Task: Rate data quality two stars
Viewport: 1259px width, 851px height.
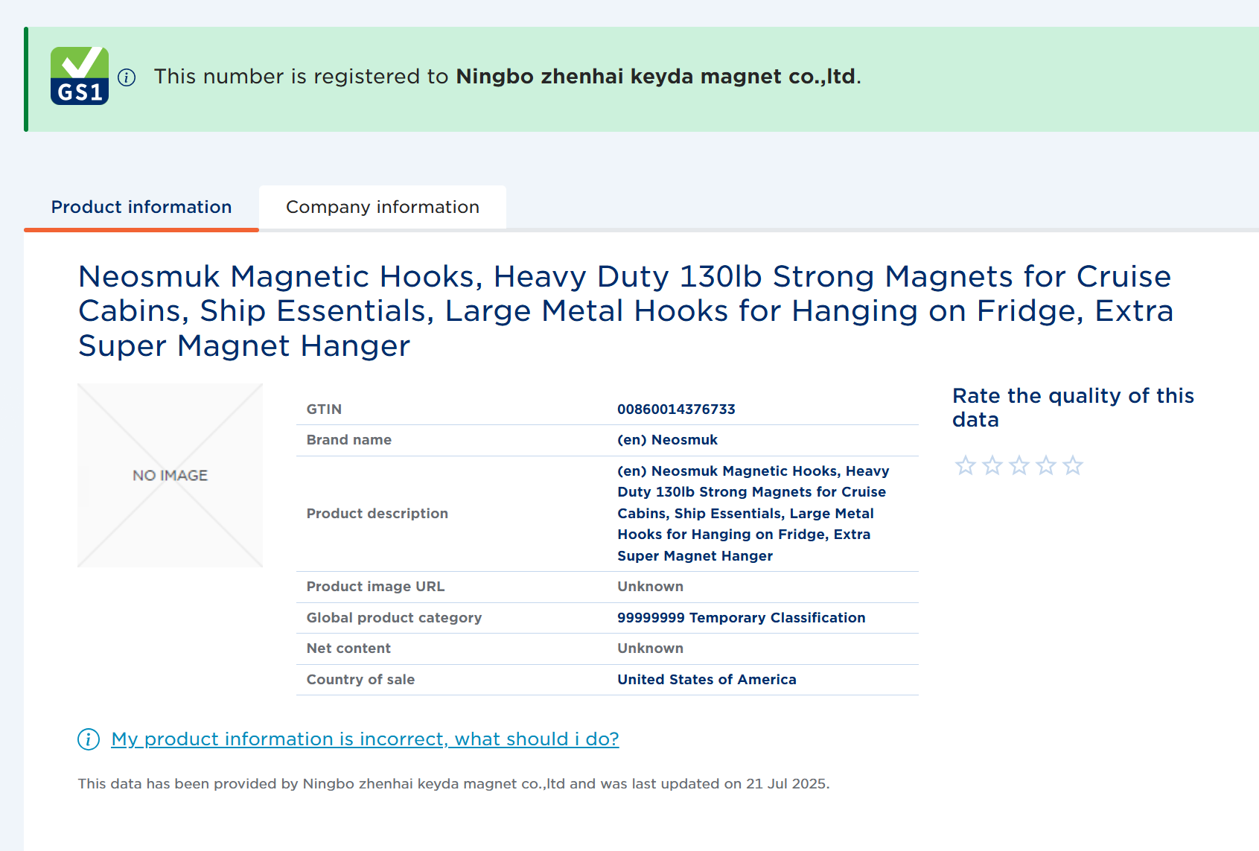Action: 992,465
